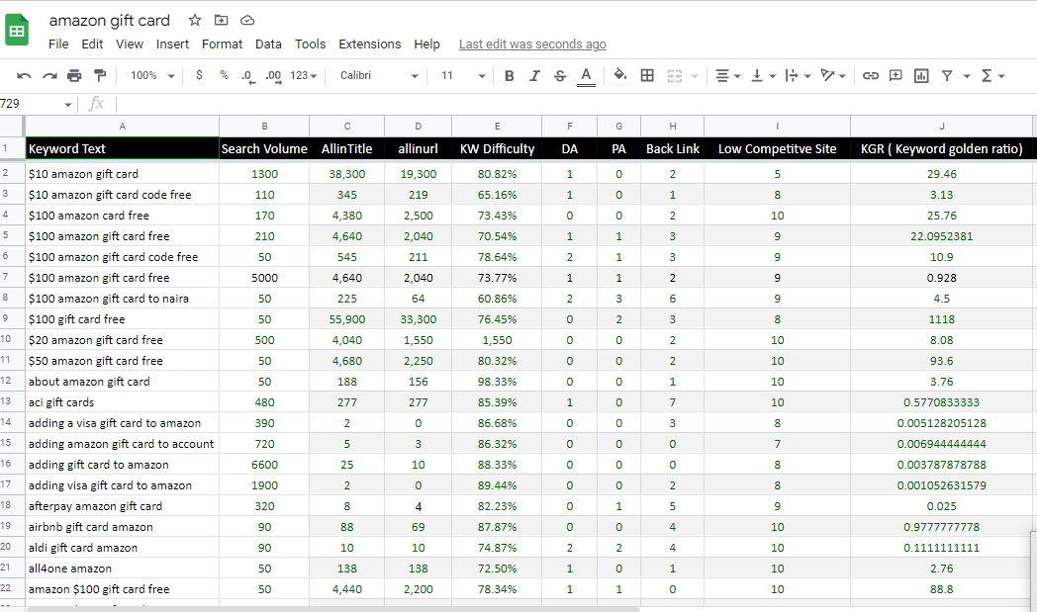The width and height of the screenshot is (1037, 612).
Task: Click the formula bar input
Action: click(x=575, y=104)
